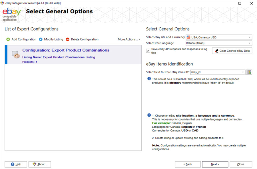Click the blue pencil Modify Listing icon
The width and height of the screenshot is (257, 169).
coord(41,39)
